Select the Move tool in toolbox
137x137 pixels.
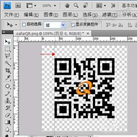pyautogui.click(x=7, y=42)
